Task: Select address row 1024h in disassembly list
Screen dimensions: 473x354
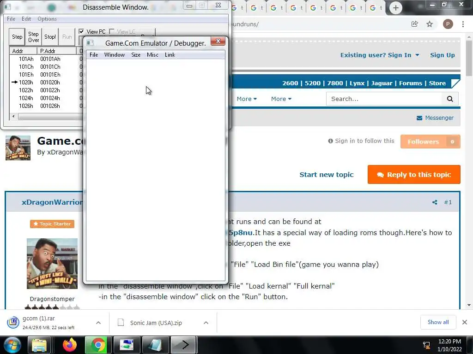Action: (46, 98)
